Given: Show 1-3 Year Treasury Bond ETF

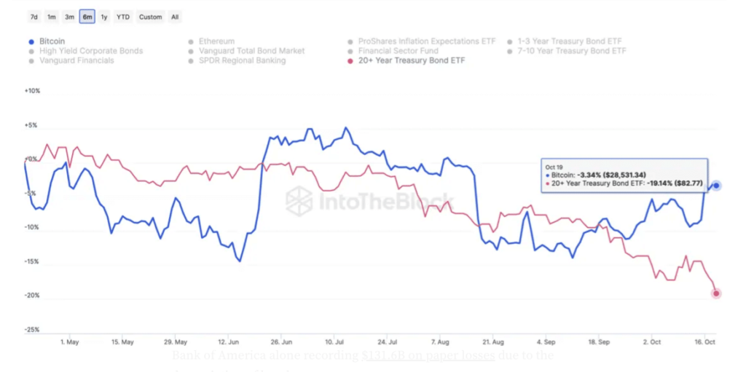Looking at the screenshot, I should (x=569, y=41).
